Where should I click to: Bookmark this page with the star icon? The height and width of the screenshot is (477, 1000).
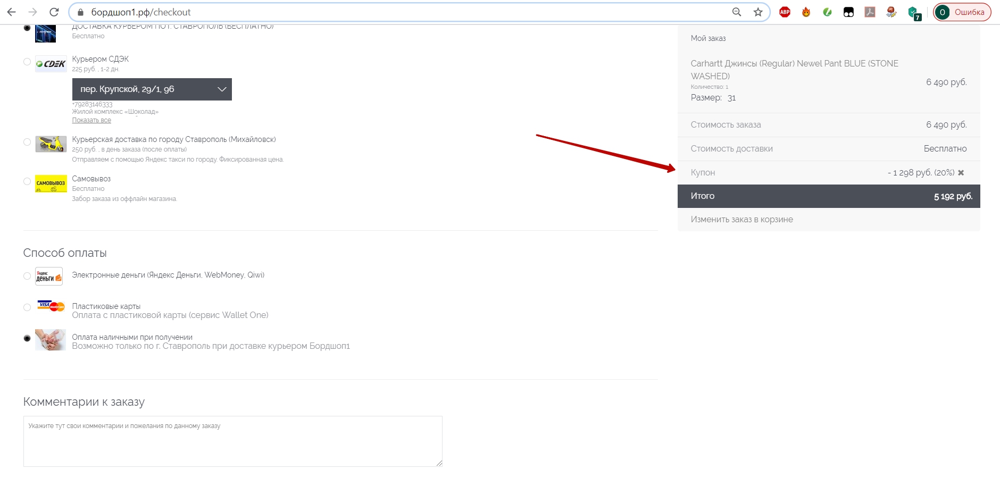coord(758,12)
